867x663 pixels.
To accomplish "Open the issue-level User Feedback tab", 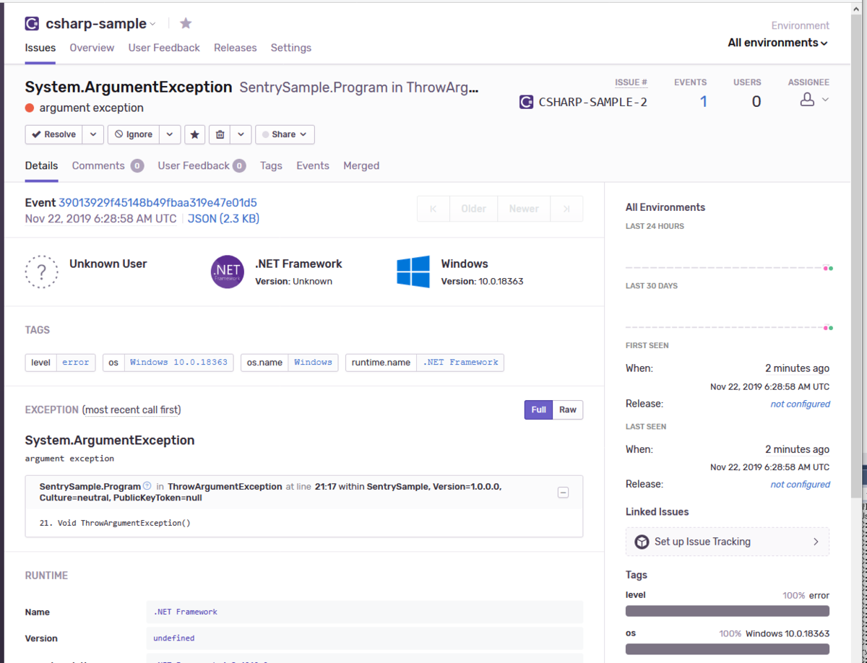I will [202, 165].
